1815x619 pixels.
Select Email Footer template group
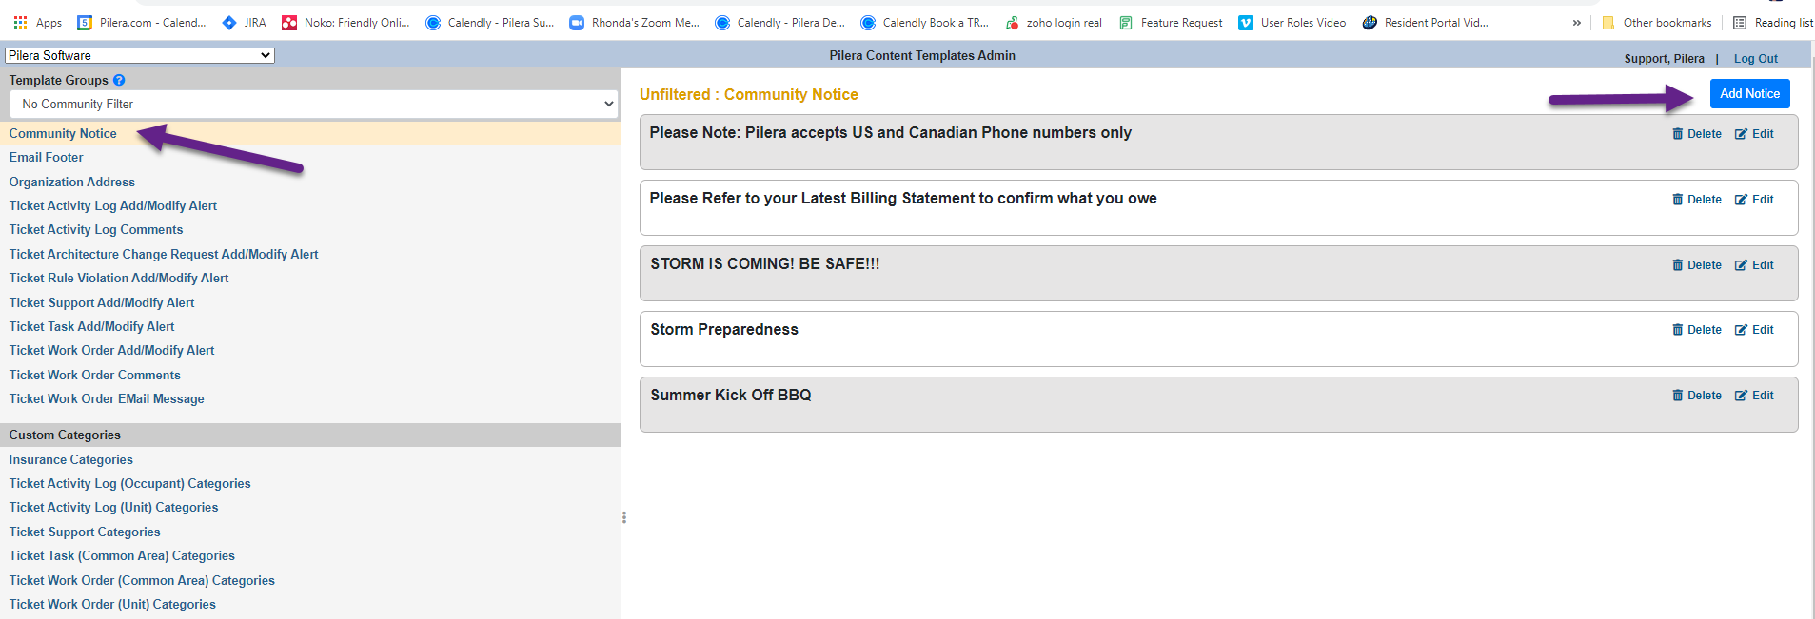tap(47, 158)
